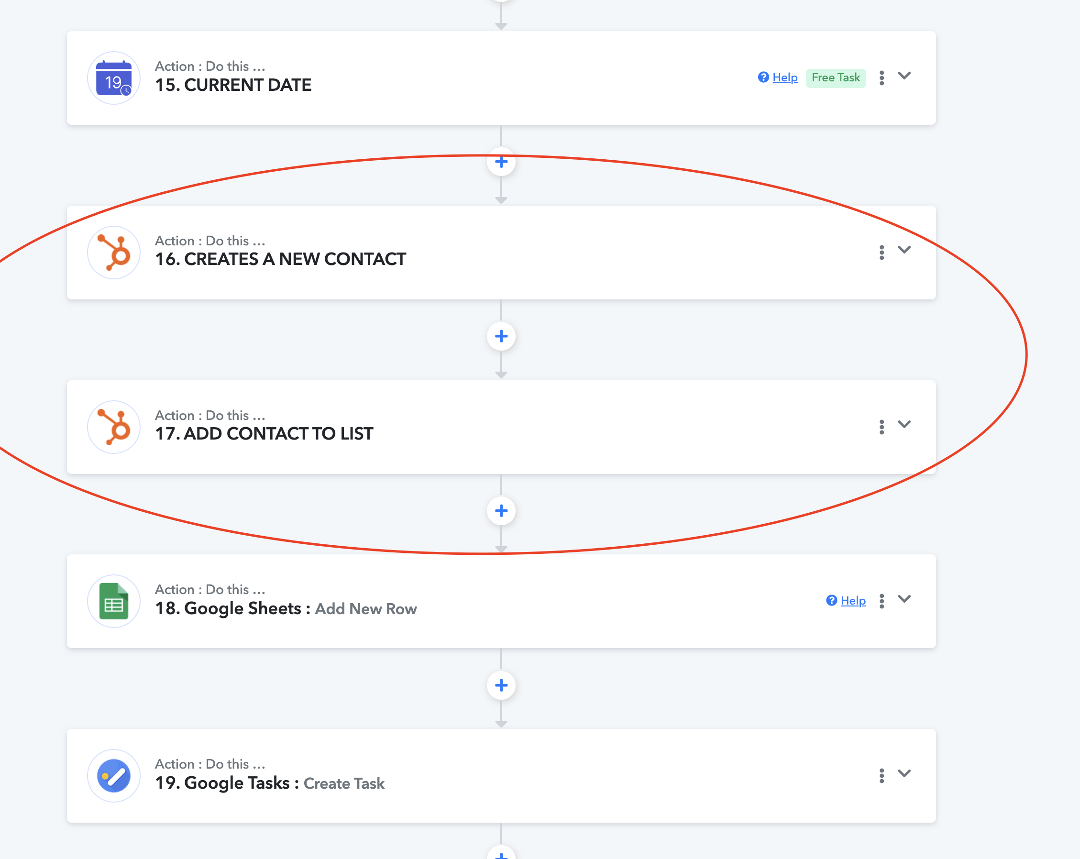Click HubSpot icon on step 16
The width and height of the screenshot is (1080, 859).
(114, 253)
